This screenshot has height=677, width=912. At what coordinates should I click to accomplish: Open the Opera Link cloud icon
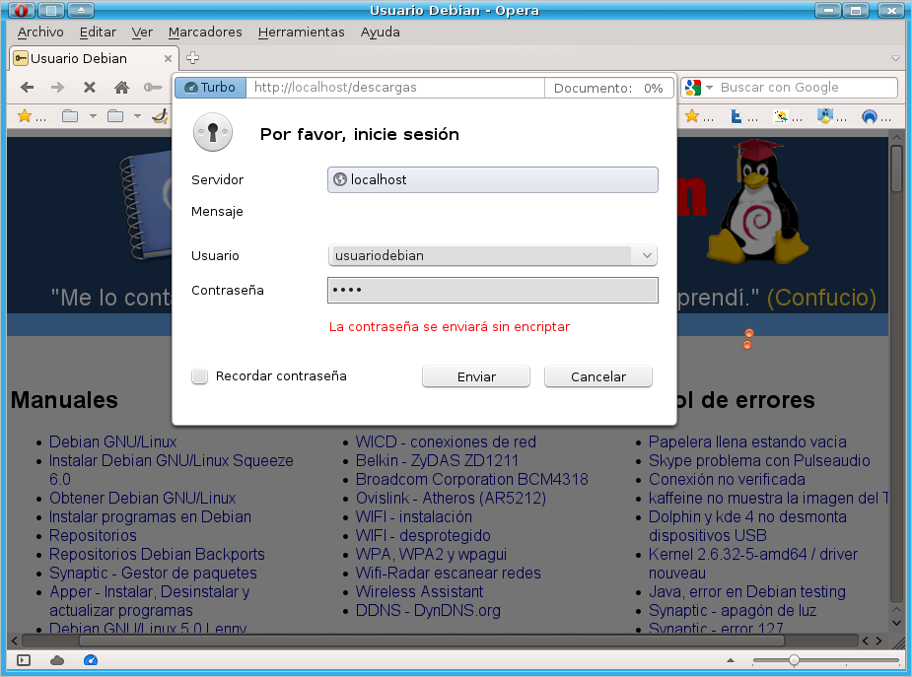tap(57, 660)
